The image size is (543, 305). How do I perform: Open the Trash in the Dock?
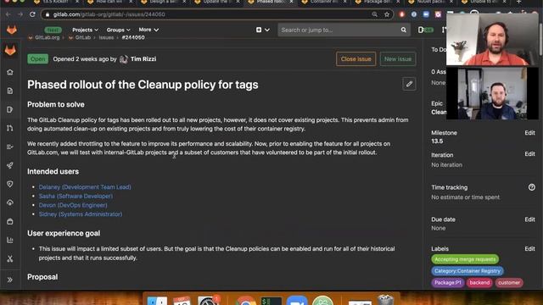tap(385, 300)
